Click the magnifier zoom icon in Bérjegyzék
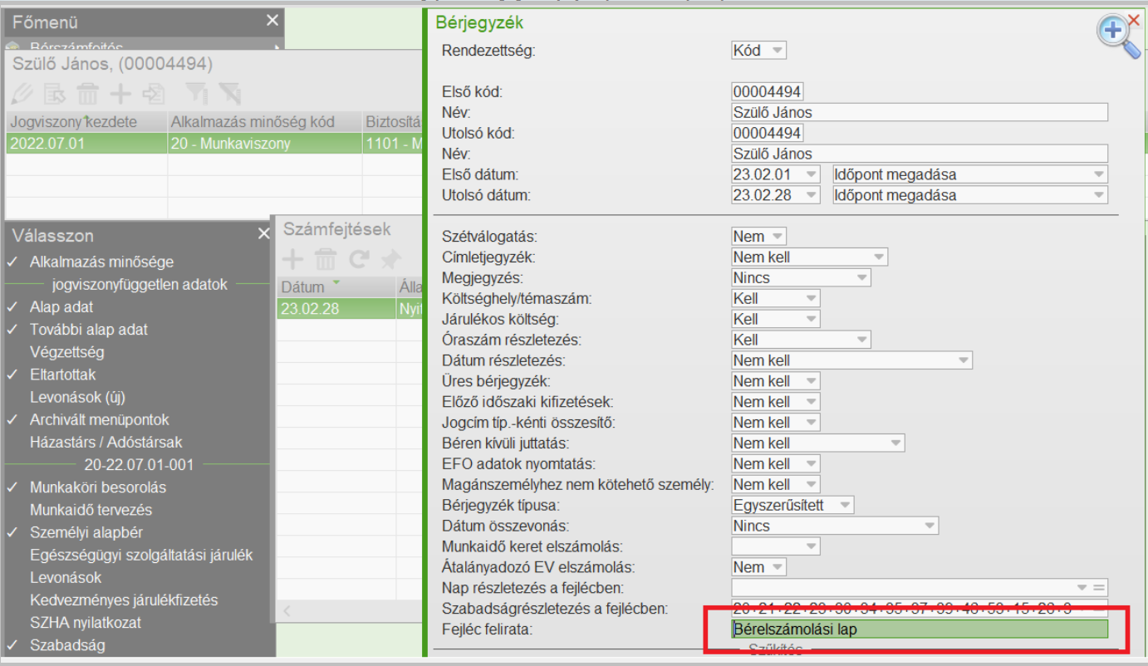This screenshot has height=666, width=1148. point(1119,37)
